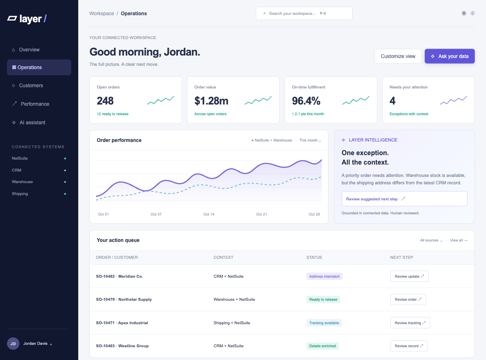Click the Workspace breadcrumb
Screen dimensions: 486x360
[102, 13]
